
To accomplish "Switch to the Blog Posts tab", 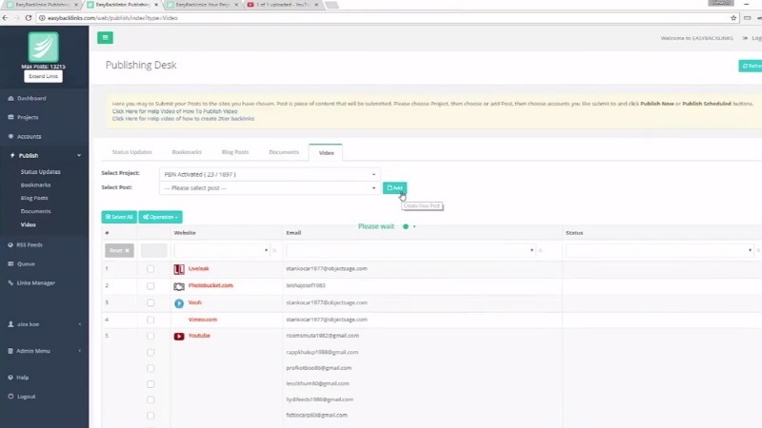I will (x=235, y=152).
